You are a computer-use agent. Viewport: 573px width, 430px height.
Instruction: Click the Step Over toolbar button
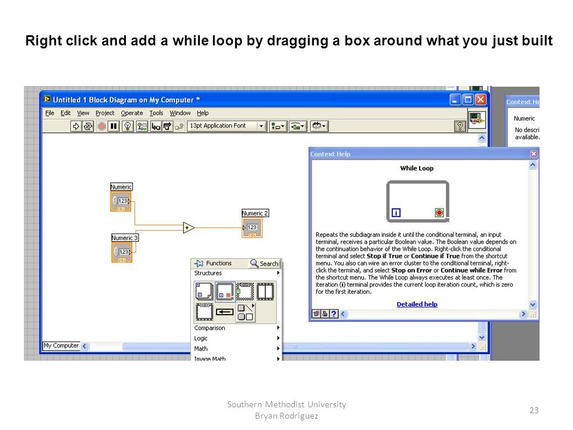pos(167,127)
